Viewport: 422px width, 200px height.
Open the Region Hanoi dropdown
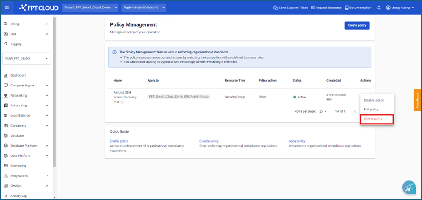(143, 8)
